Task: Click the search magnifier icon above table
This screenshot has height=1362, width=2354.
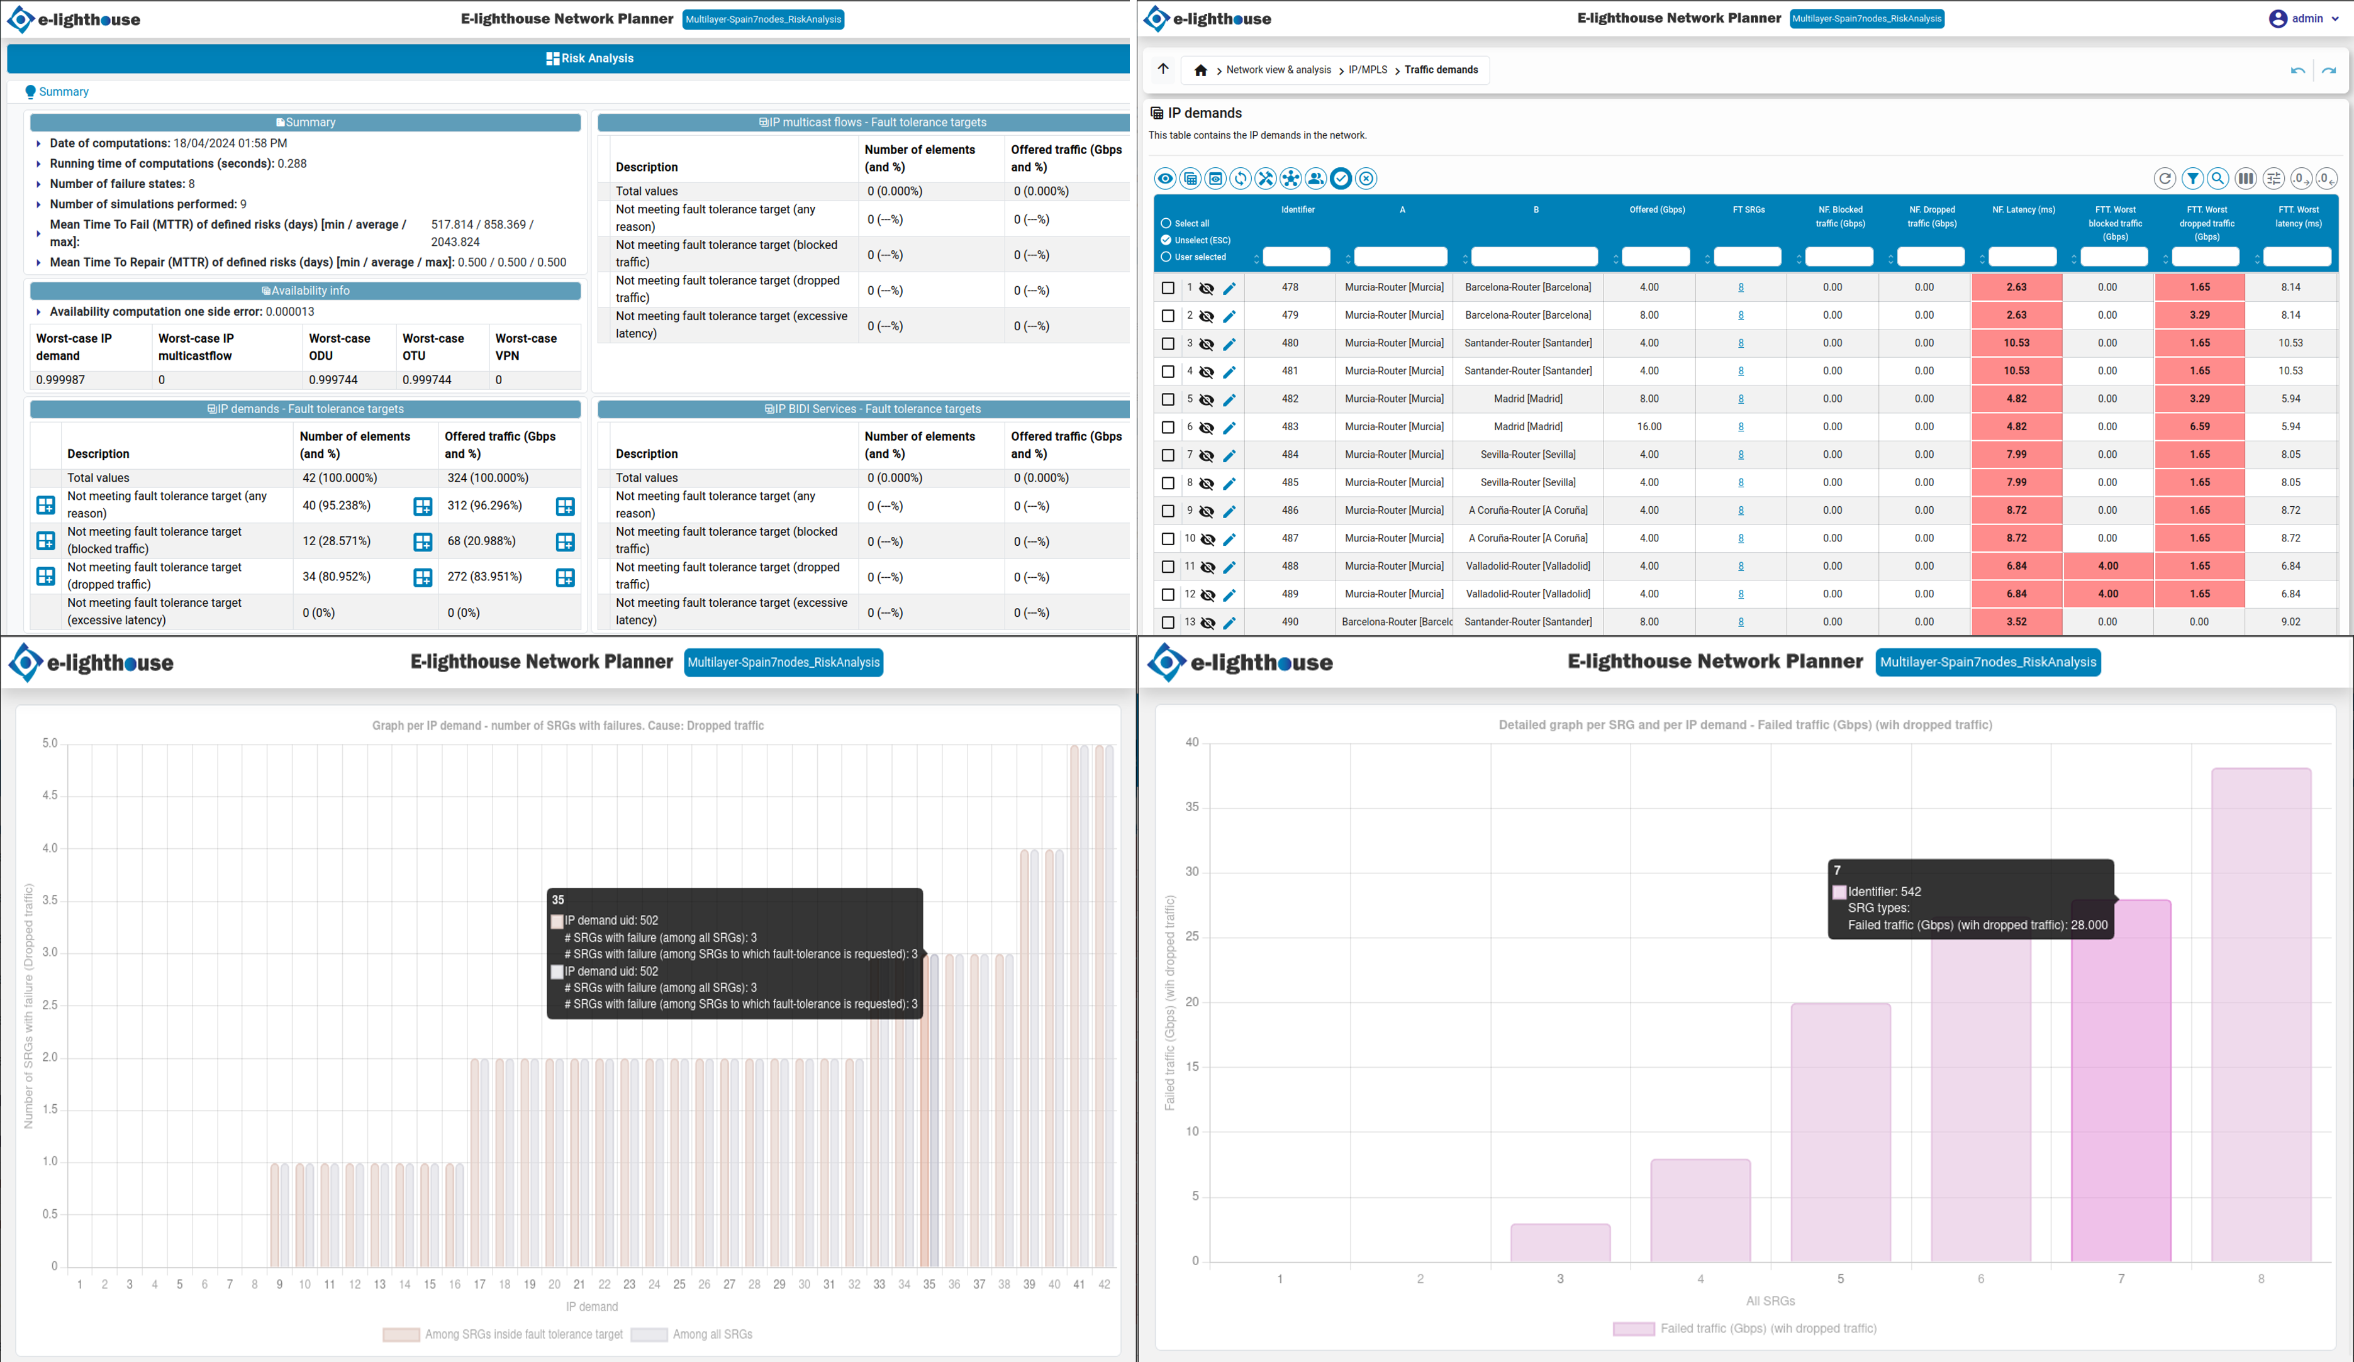Action: pos(2217,179)
